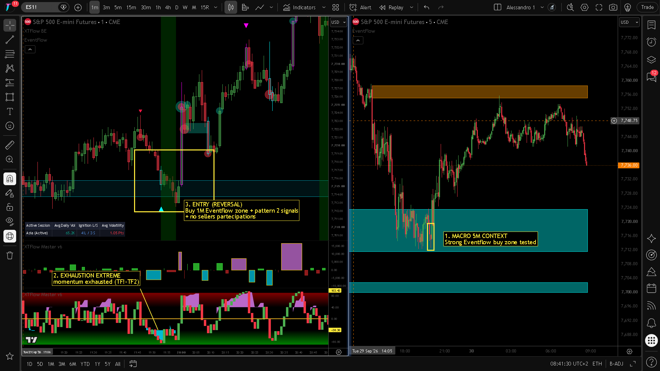The height and width of the screenshot is (371, 660).
Task: Expand the timeframe interval dropdown
Action: point(216,7)
